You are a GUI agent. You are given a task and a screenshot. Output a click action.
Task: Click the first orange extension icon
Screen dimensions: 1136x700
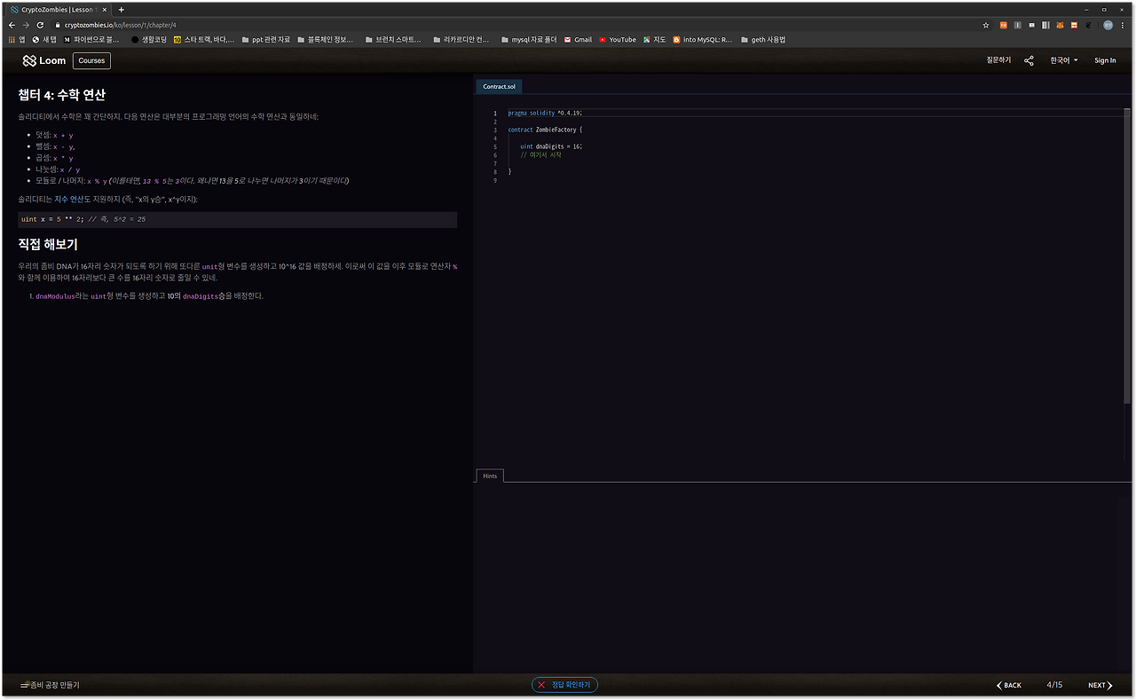click(x=1004, y=25)
